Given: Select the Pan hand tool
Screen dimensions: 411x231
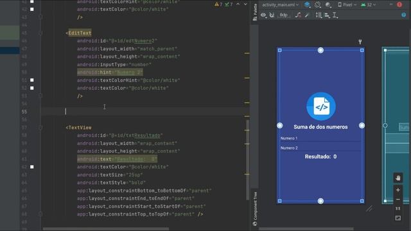Looking at the screenshot, I should [x=398, y=178].
